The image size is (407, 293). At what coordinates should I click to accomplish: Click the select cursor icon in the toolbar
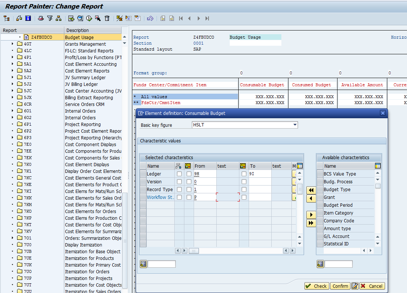tap(98, 19)
